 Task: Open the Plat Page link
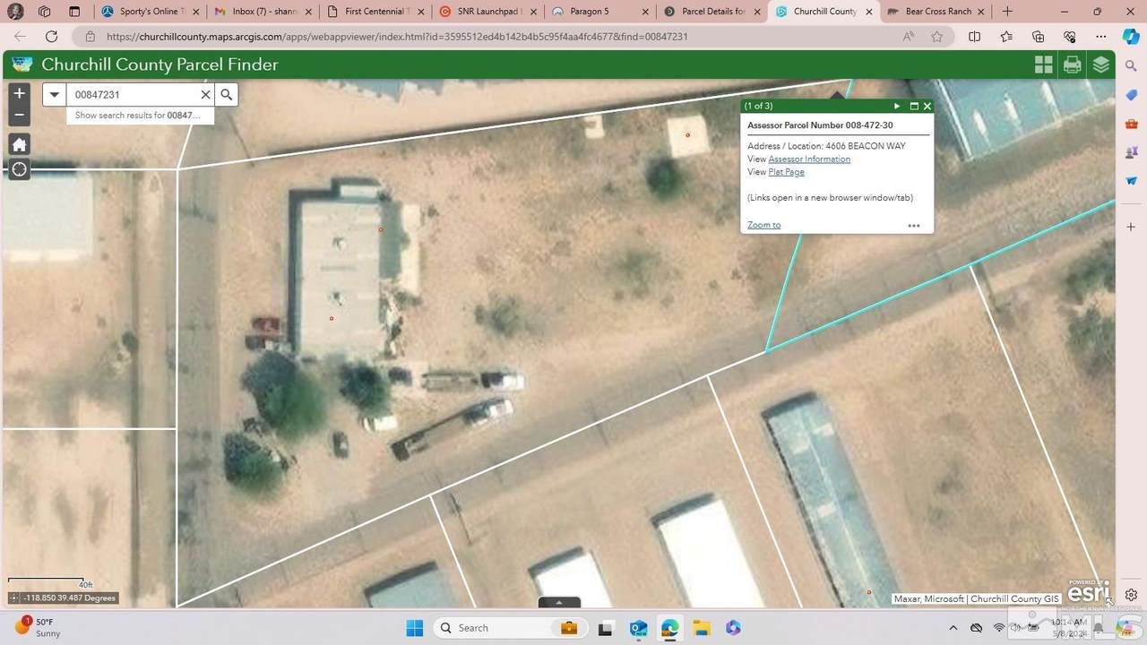786,172
